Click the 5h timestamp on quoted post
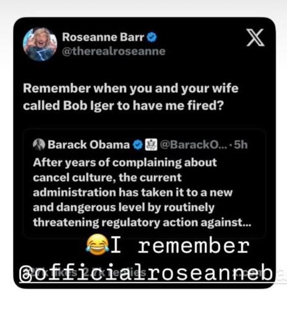 (241, 145)
